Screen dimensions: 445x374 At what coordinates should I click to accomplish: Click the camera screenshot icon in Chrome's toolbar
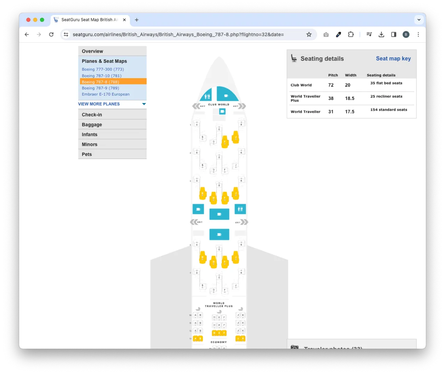(326, 34)
